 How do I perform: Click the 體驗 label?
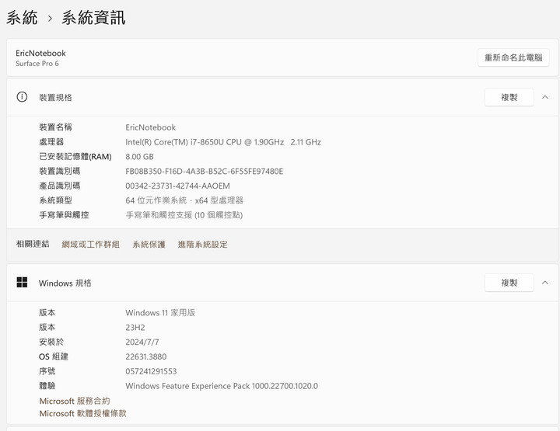47,386
